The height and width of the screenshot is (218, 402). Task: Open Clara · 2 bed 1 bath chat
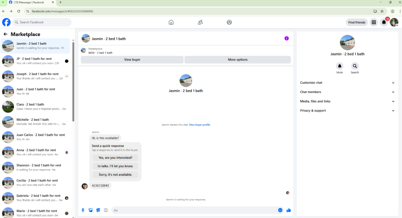(35, 107)
